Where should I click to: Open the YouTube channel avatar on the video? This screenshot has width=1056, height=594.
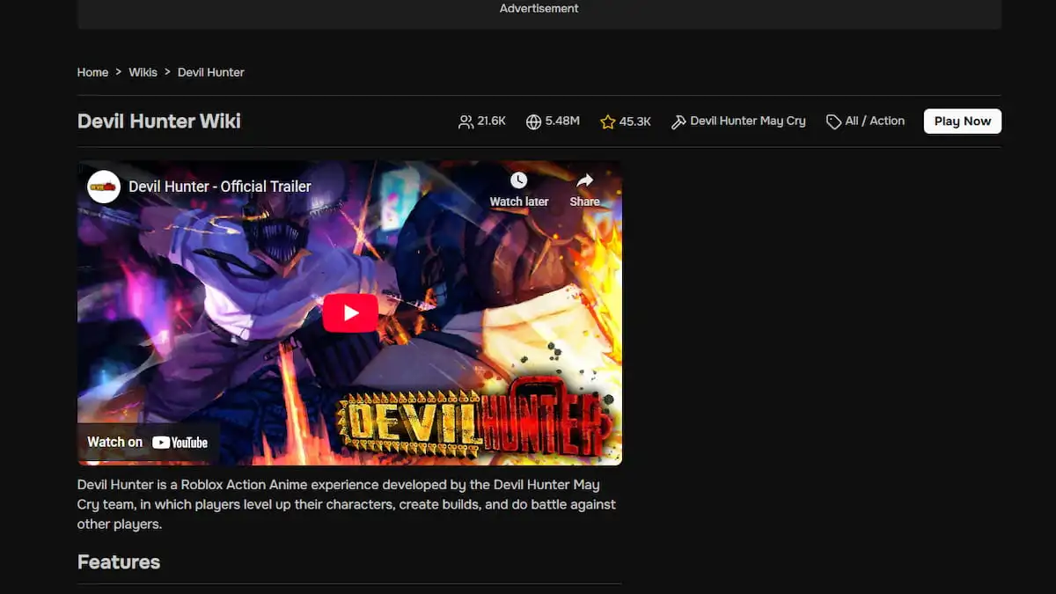104,187
